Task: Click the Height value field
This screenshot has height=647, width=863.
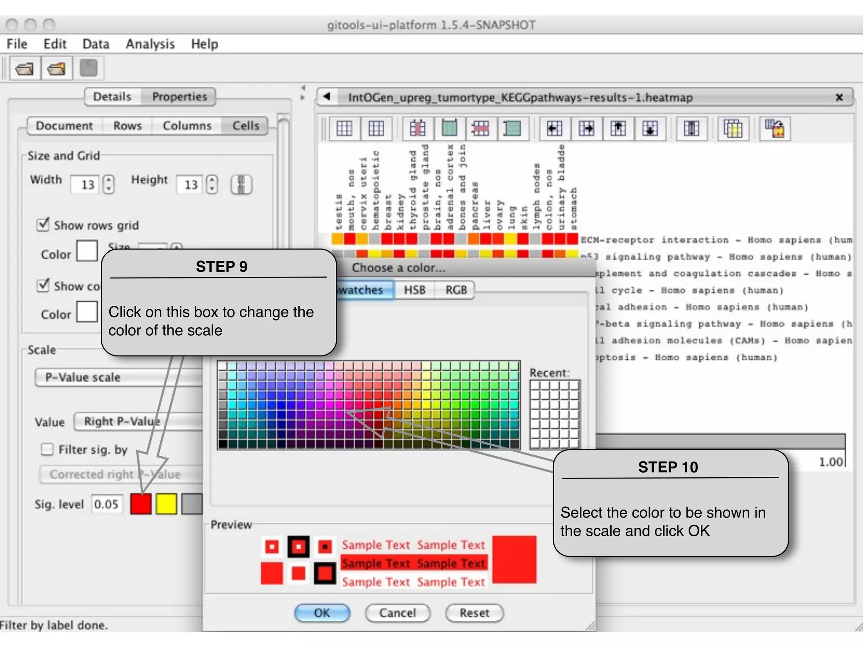Action: [x=190, y=184]
